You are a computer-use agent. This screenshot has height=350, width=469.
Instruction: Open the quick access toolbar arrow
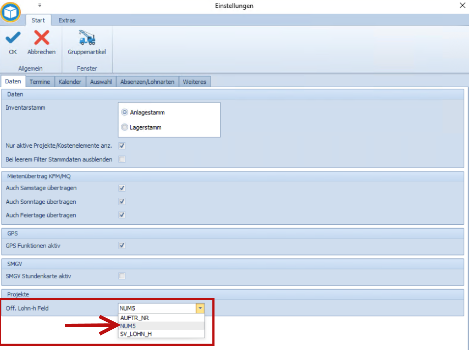[x=40, y=5]
